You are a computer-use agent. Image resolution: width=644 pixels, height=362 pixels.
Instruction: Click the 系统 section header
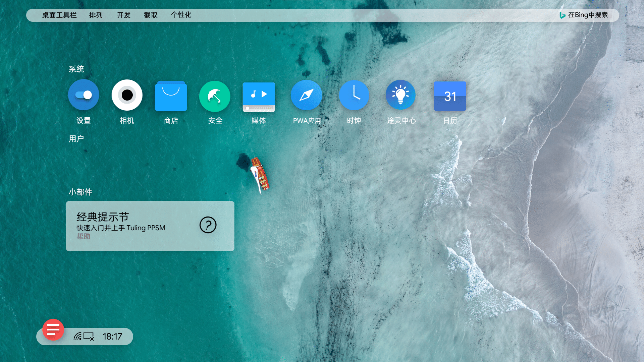coord(76,69)
